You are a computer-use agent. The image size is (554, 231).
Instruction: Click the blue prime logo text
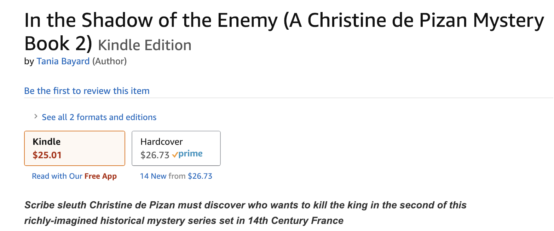(x=190, y=154)
